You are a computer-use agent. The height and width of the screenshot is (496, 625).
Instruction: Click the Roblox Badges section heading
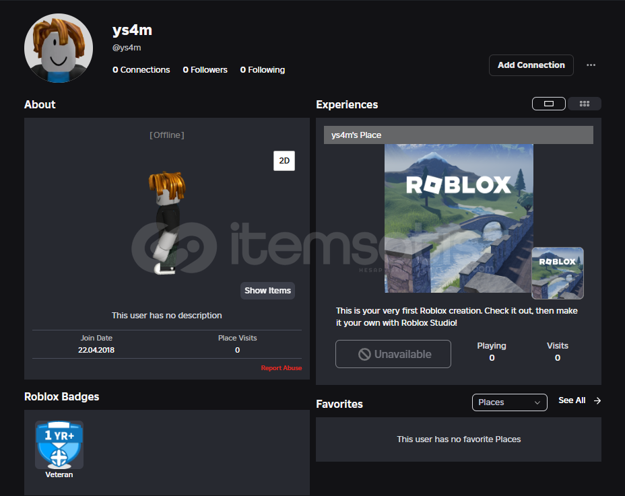pyautogui.click(x=62, y=397)
